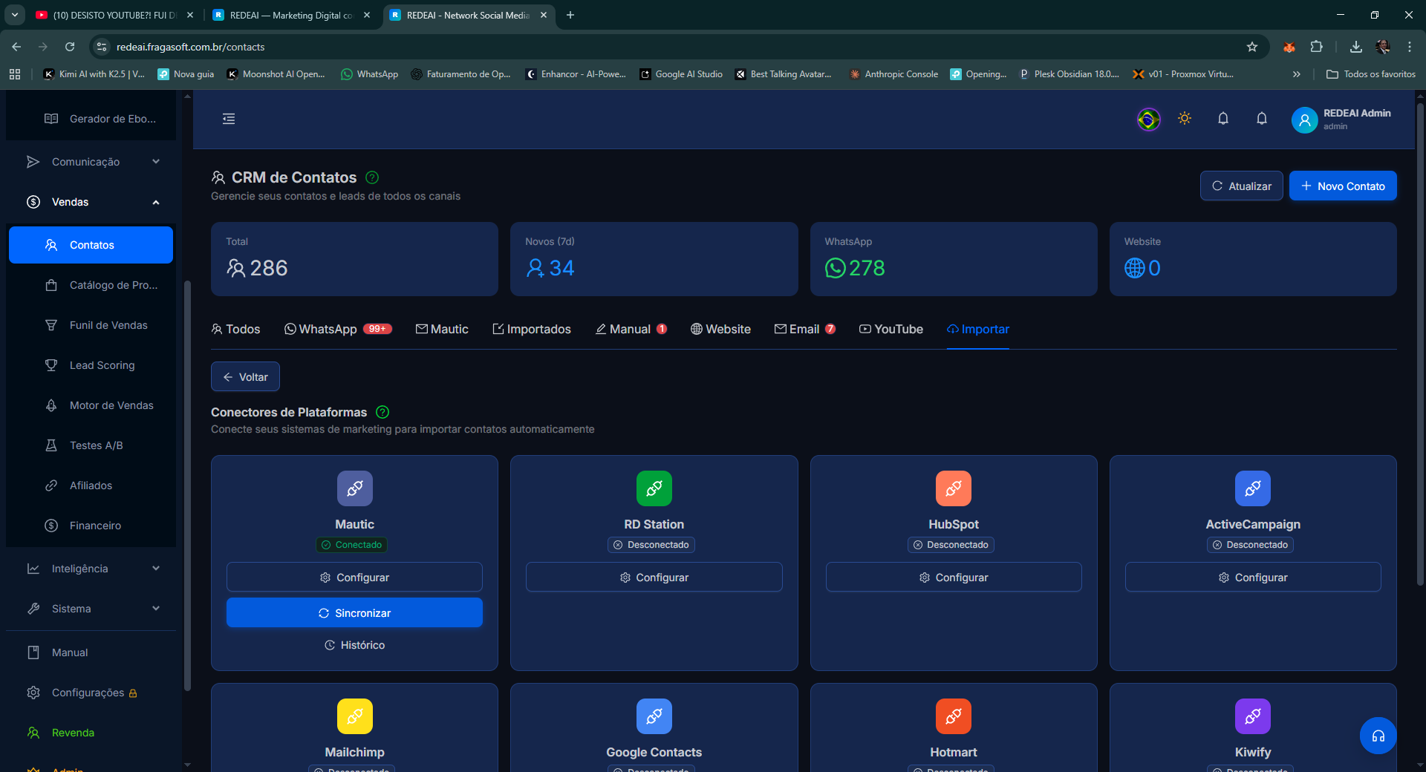Collapse the Vendas sidebar section
The height and width of the screenshot is (772, 1426).
[93, 202]
